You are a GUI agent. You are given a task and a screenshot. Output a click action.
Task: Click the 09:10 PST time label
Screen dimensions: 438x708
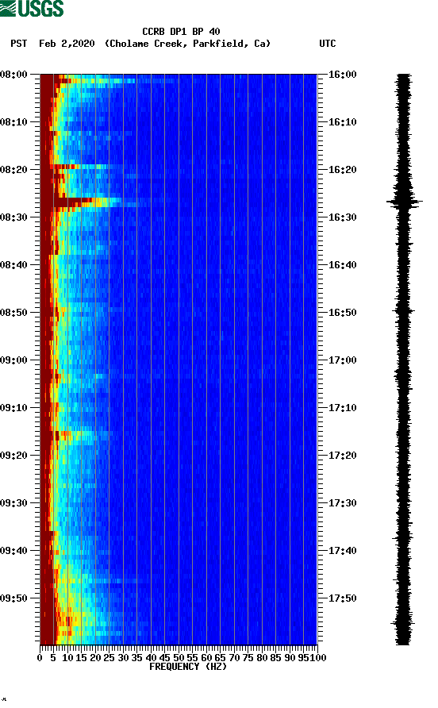(14, 408)
